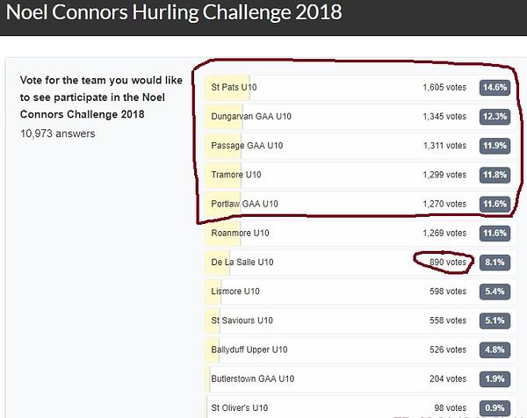Select the Lismore U10 poll row
This screenshot has height=418, width=527.
tap(360, 292)
